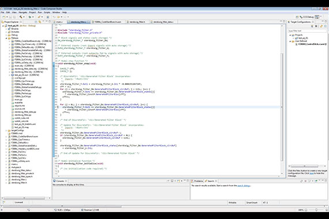Minimize the editor area
329x219 pixels.
point(281,21)
